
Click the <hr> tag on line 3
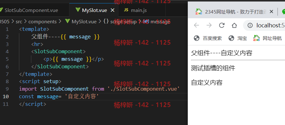(37, 44)
